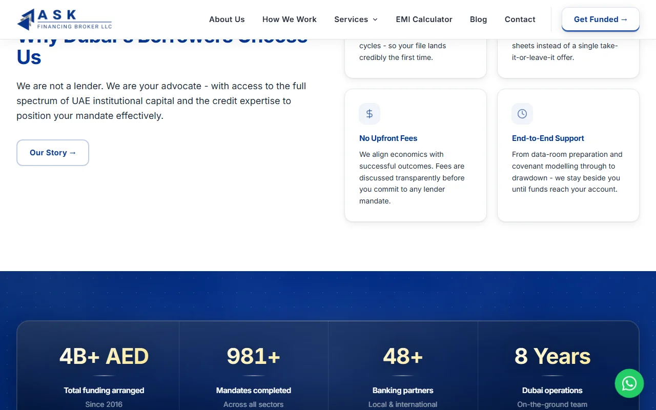Click the Dubai operations label
The height and width of the screenshot is (410, 656).
tap(552, 391)
